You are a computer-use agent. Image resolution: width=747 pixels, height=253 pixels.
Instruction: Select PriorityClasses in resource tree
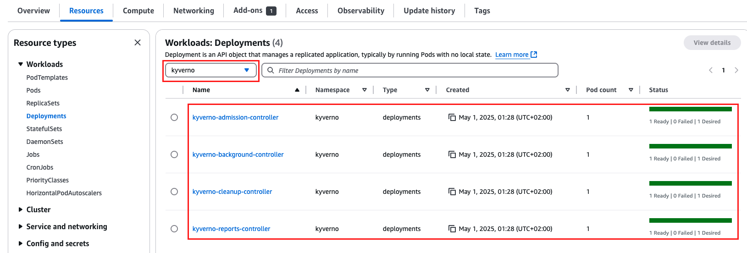[48, 180]
